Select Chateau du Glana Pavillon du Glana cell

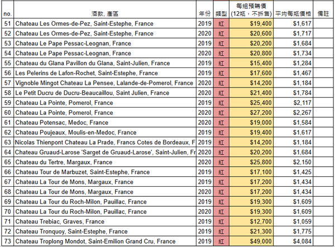(105, 63)
